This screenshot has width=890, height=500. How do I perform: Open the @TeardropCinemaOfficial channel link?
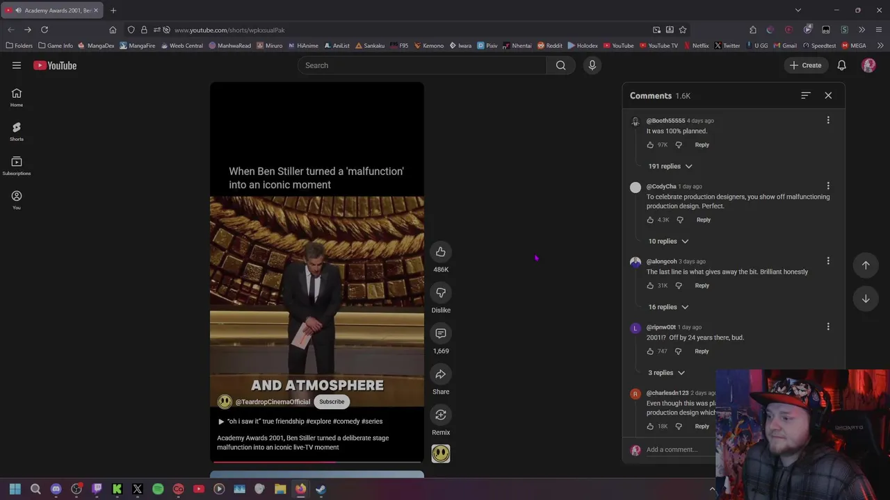(273, 402)
